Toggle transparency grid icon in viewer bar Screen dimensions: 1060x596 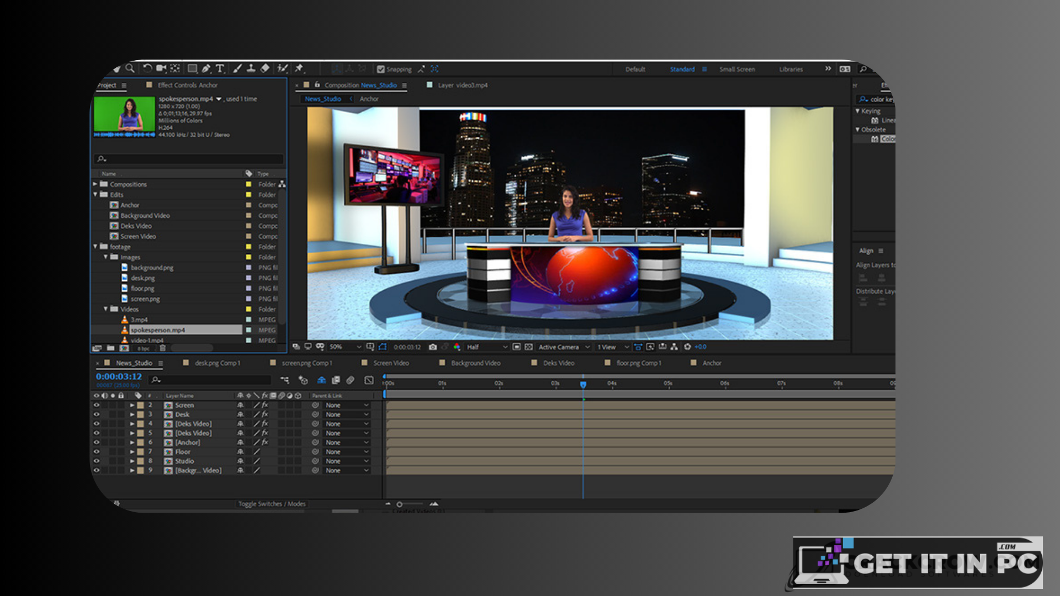[x=528, y=347]
